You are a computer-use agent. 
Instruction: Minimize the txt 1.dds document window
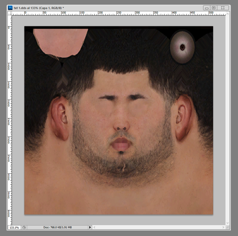(x=206, y=8)
